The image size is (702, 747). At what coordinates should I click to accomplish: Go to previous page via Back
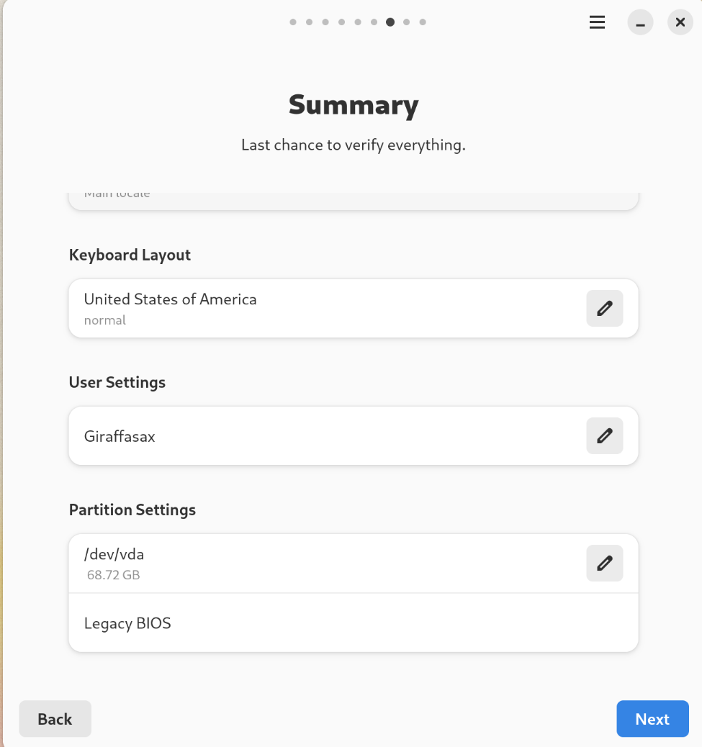pyautogui.click(x=55, y=719)
